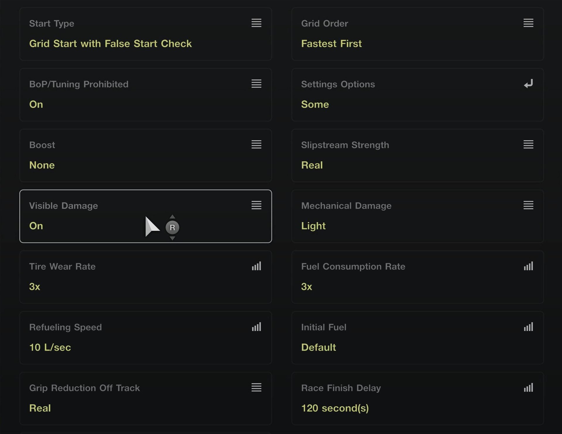Viewport: 562px width, 434px height.
Task: Click the bar-level icon on Fuel Consumption Rate
Action: click(528, 266)
